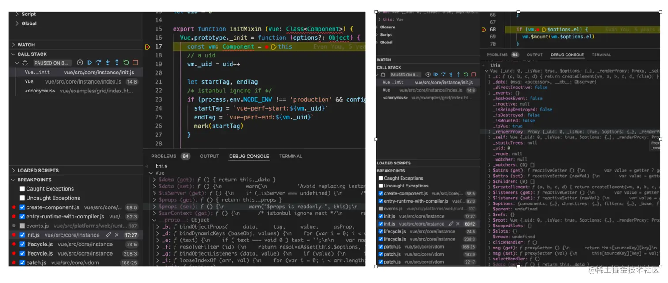
Task: Click Continue debug icon in left screenshot
Action: [x=89, y=63]
